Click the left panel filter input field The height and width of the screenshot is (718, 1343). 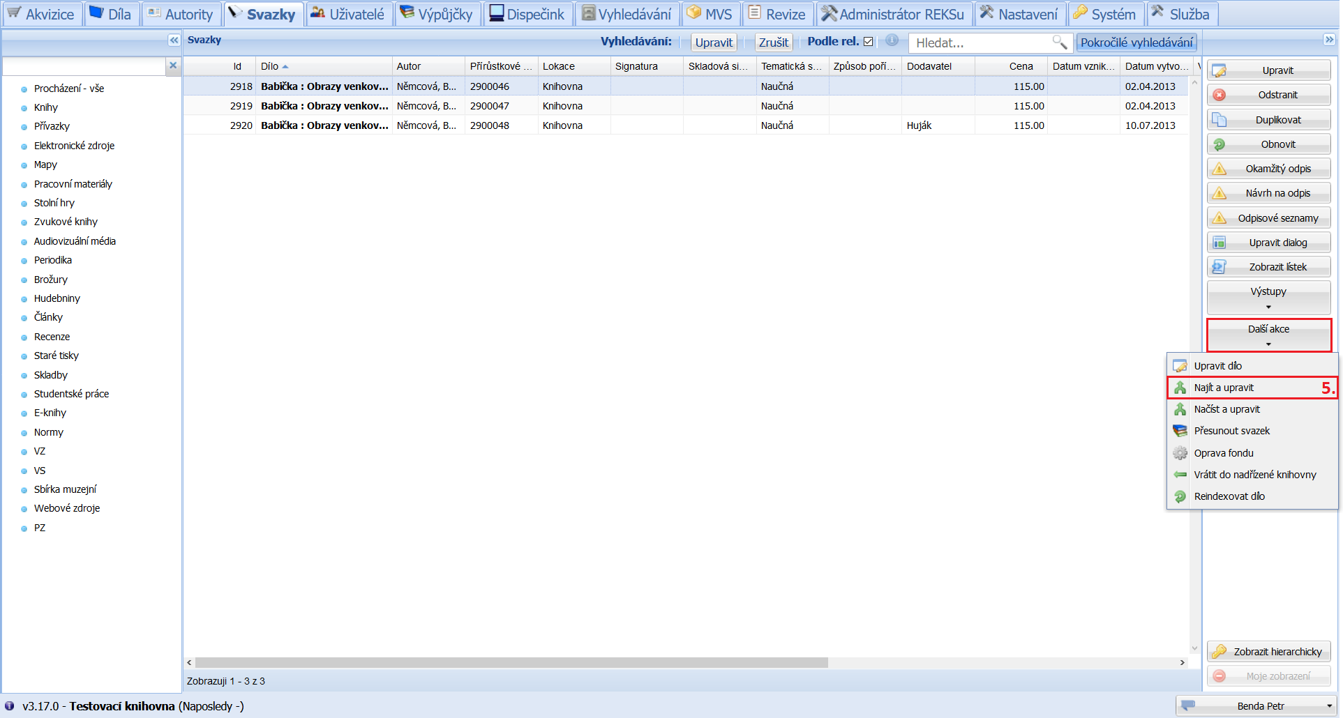pos(84,66)
